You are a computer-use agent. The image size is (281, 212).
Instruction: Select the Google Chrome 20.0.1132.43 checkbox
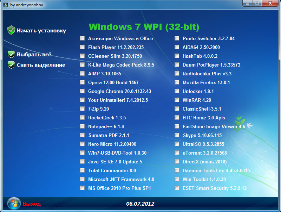pos(82,91)
